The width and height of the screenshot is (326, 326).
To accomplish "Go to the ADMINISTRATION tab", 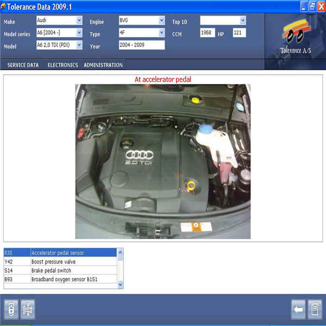I will (x=103, y=65).
